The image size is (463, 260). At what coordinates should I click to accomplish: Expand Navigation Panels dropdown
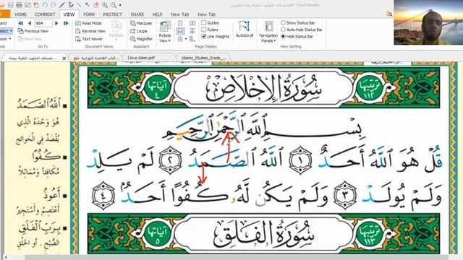click(x=268, y=32)
